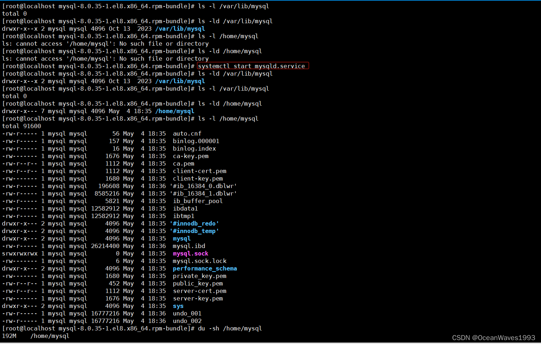Click the 26214400 size of mysql.ibd
The image size is (541, 344).
[x=105, y=246]
